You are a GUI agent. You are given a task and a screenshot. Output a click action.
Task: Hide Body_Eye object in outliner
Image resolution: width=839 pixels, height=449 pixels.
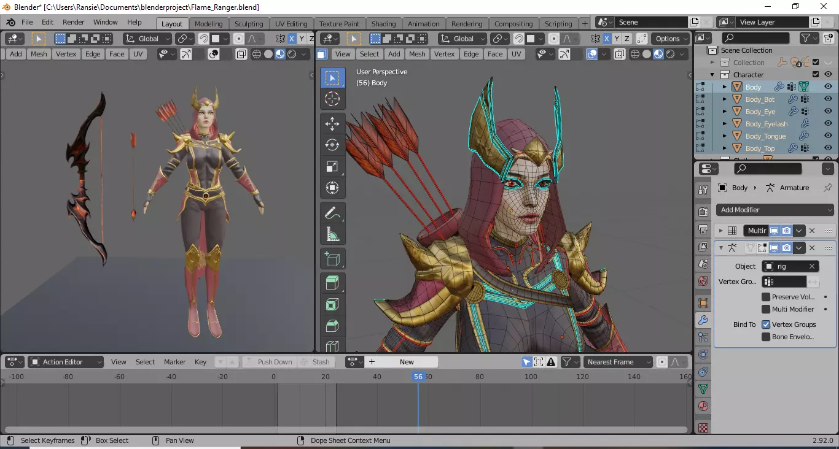click(x=828, y=112)
